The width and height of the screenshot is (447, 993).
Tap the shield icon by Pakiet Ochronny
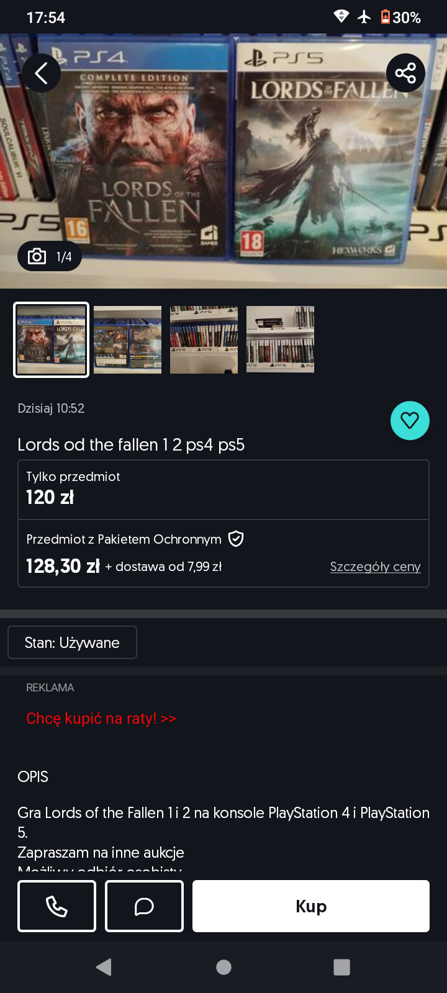click(236, 539)
